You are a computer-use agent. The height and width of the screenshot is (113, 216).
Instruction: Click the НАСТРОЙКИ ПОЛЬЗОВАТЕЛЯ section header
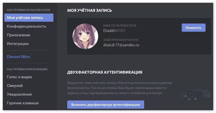28,10
